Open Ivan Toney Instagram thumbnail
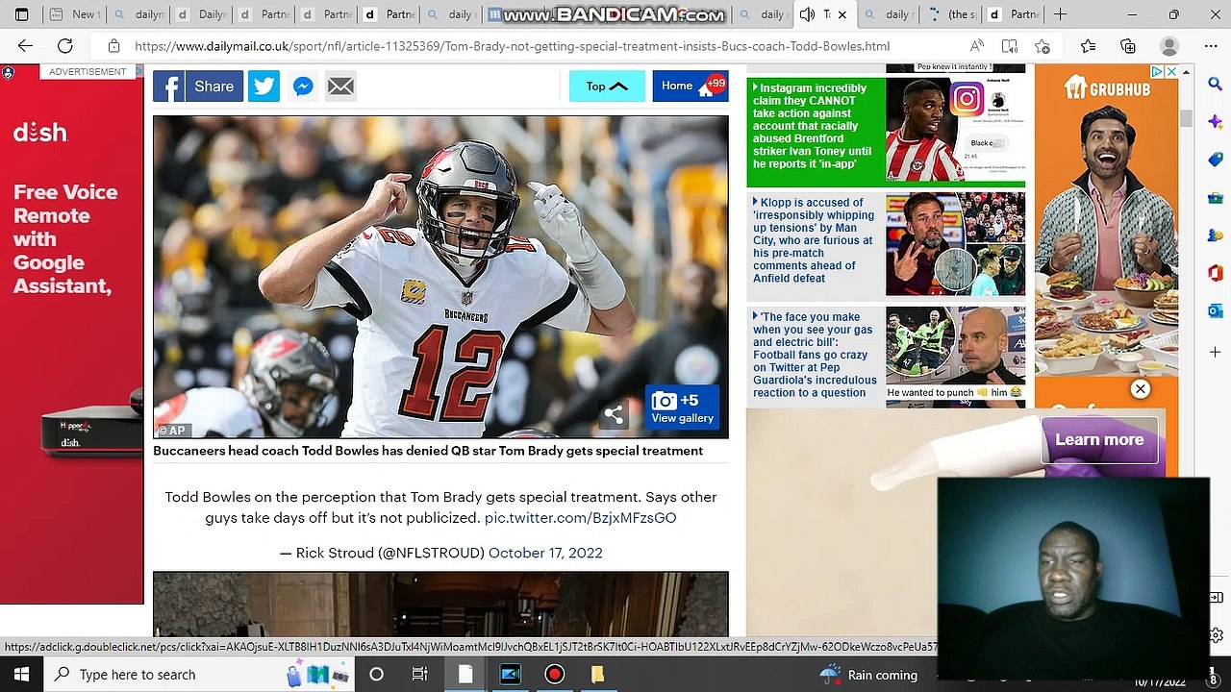1231x692 pixels. point(955,130)
